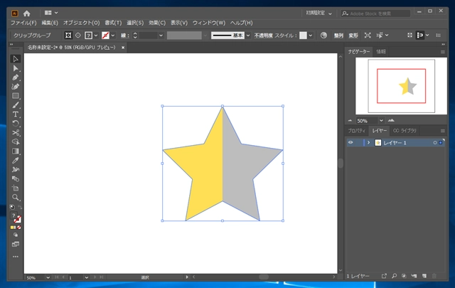Click the 不透明度 opacity label
The width and height of the screenshot is (455, 288).
pos(264,36)
